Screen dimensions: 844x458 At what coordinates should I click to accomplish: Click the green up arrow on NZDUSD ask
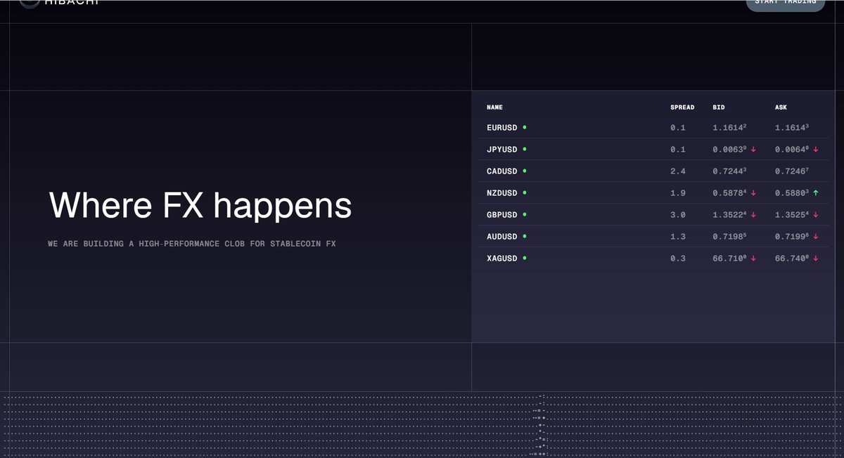tap(816, 193)
